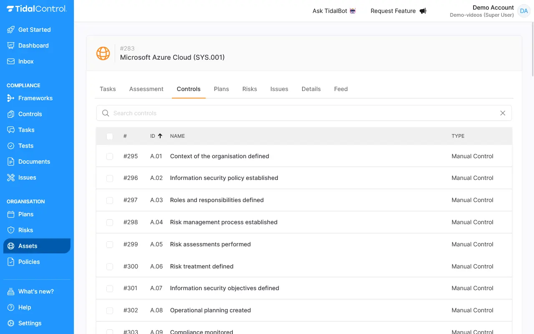Click ID A.03 cell
This screenshot has width=534, height=334.
[x=156, y=200]
